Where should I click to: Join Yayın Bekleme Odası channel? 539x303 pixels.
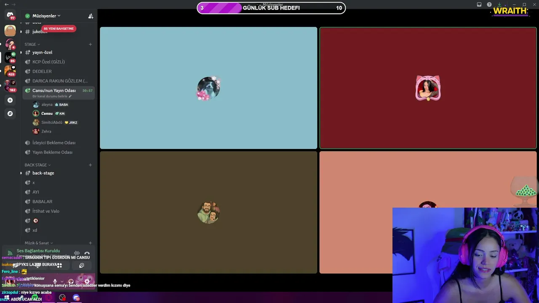pyautogui.click(x=58, y=152)
